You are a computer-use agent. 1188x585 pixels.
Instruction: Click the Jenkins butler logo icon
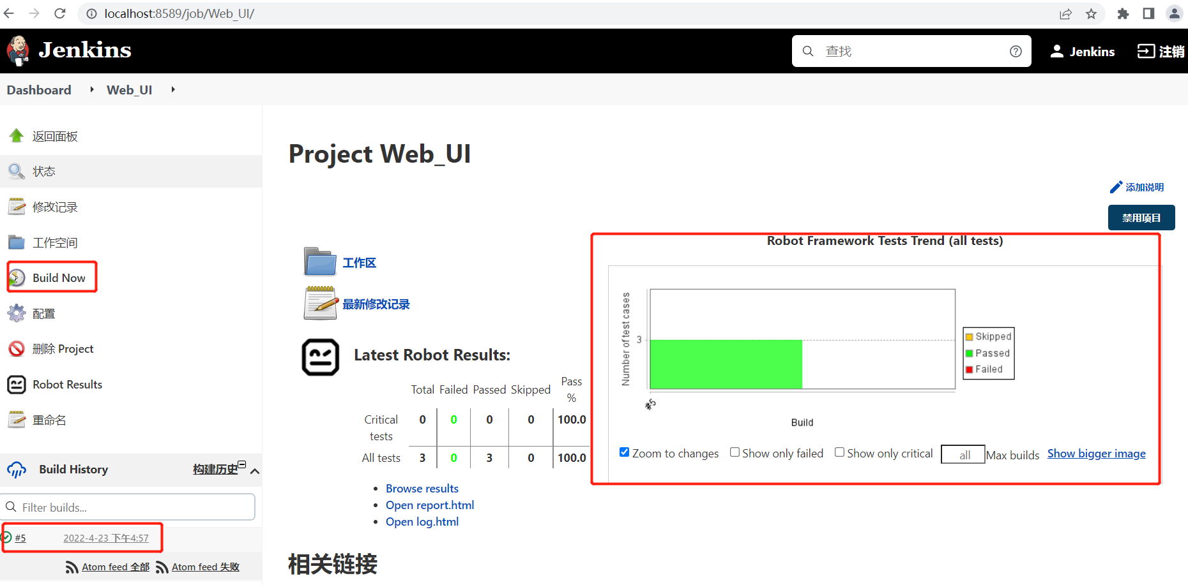(x=18, y=50)
